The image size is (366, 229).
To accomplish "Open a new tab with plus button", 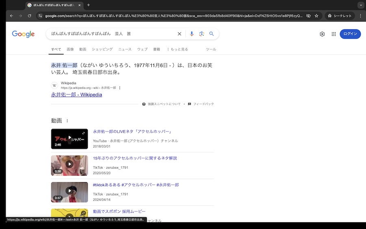I will [x=89, y=5].
